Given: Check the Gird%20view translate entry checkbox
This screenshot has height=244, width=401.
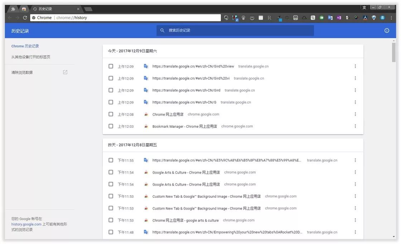Looking at the screenshot, I should pyautogui.click(x=111, y=66).
